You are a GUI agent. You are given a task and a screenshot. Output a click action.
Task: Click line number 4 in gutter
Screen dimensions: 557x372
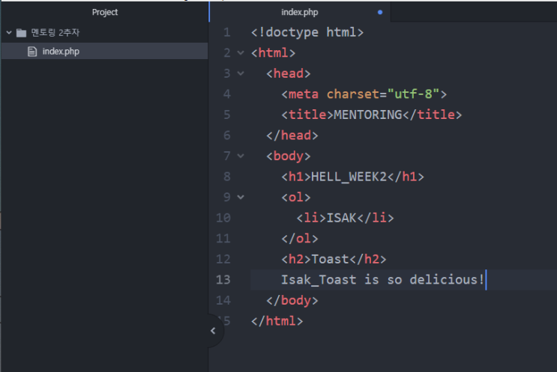pos(226,94)
